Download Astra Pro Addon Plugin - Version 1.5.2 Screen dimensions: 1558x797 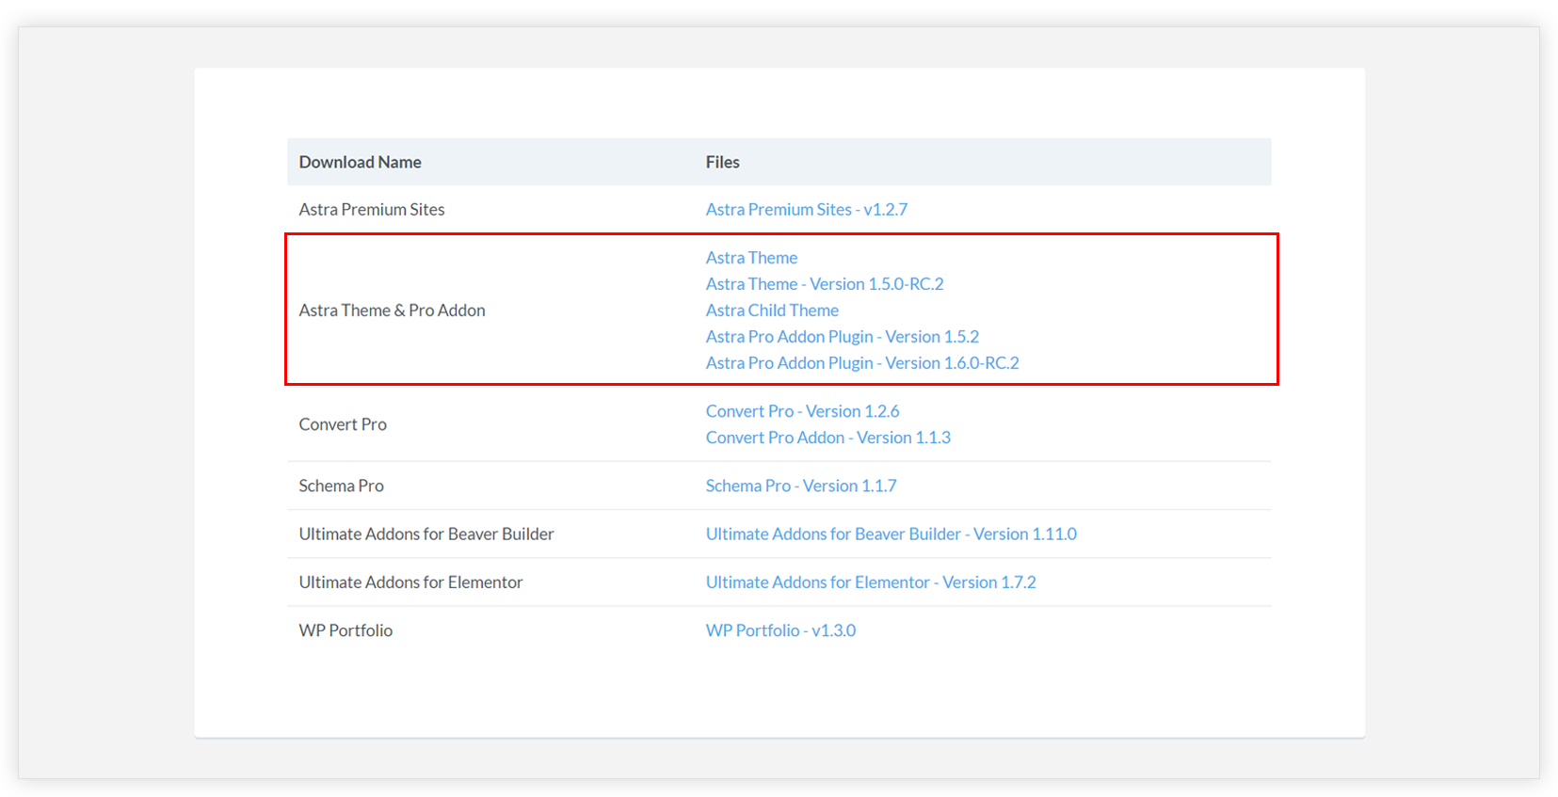tap(843, 337)
